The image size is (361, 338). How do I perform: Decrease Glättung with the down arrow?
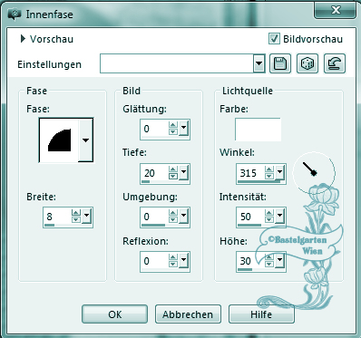tap(173, 131)
